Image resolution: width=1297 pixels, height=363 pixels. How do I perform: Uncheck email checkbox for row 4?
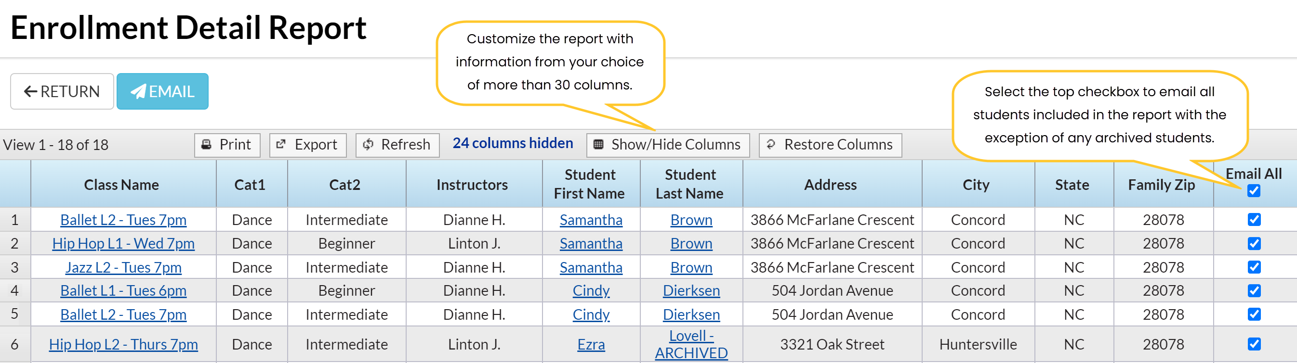pyautogui.click(x=1254, y=290)
